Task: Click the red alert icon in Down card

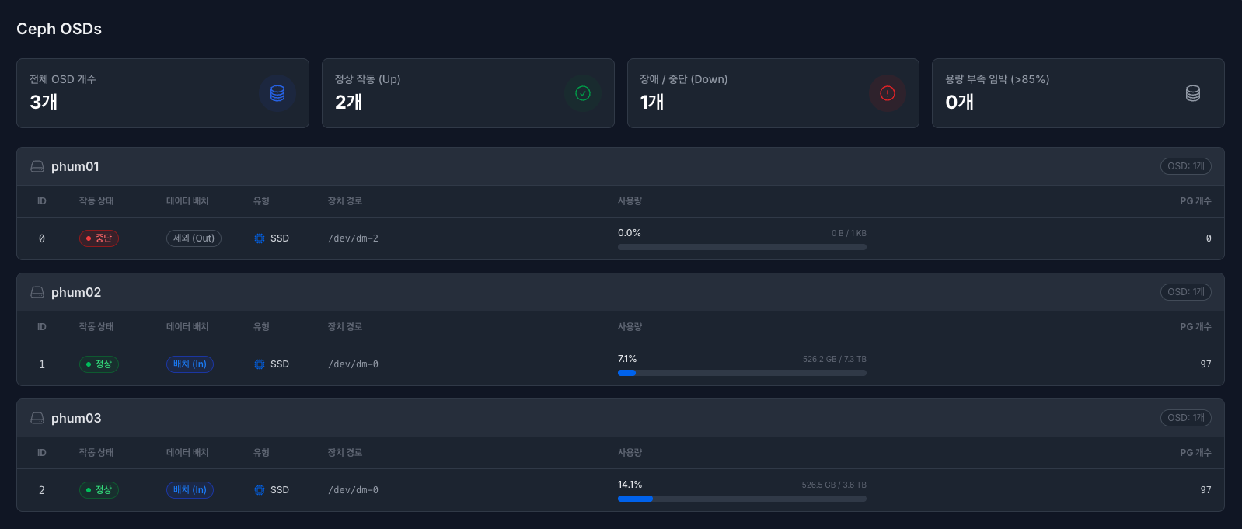Action: point(888,93)
